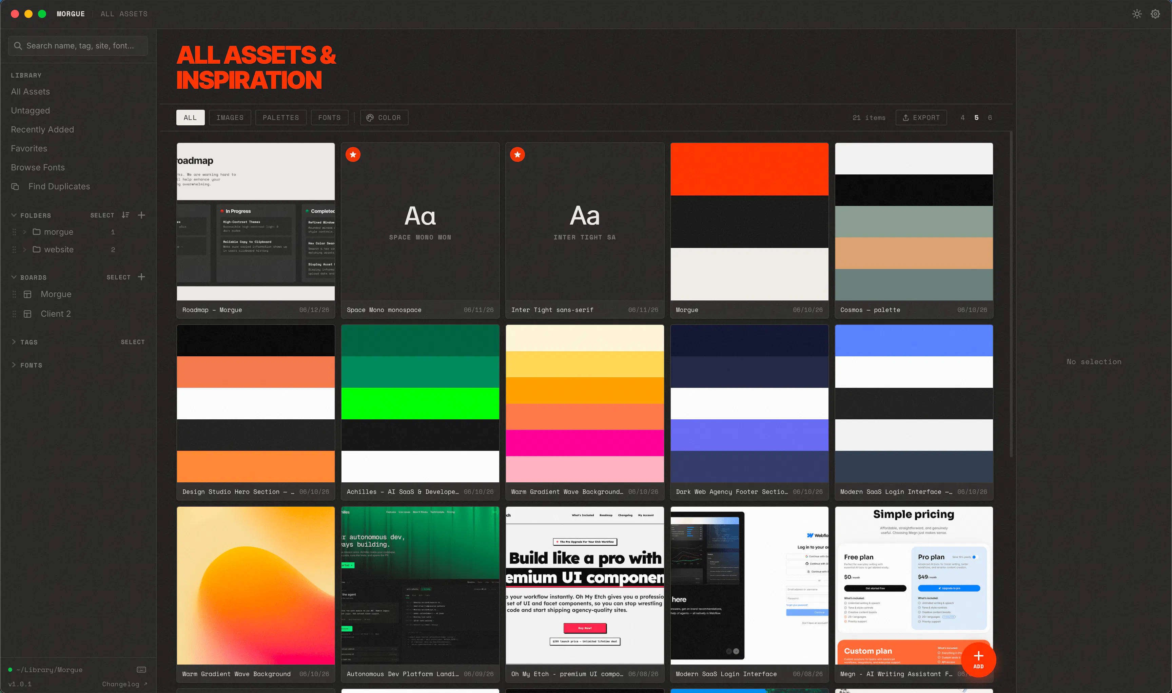The height and width of the screenshot is (693, 1172).
Task: Select the ALL filter tab
Action: pyautogui.click(x=190, y=118)
